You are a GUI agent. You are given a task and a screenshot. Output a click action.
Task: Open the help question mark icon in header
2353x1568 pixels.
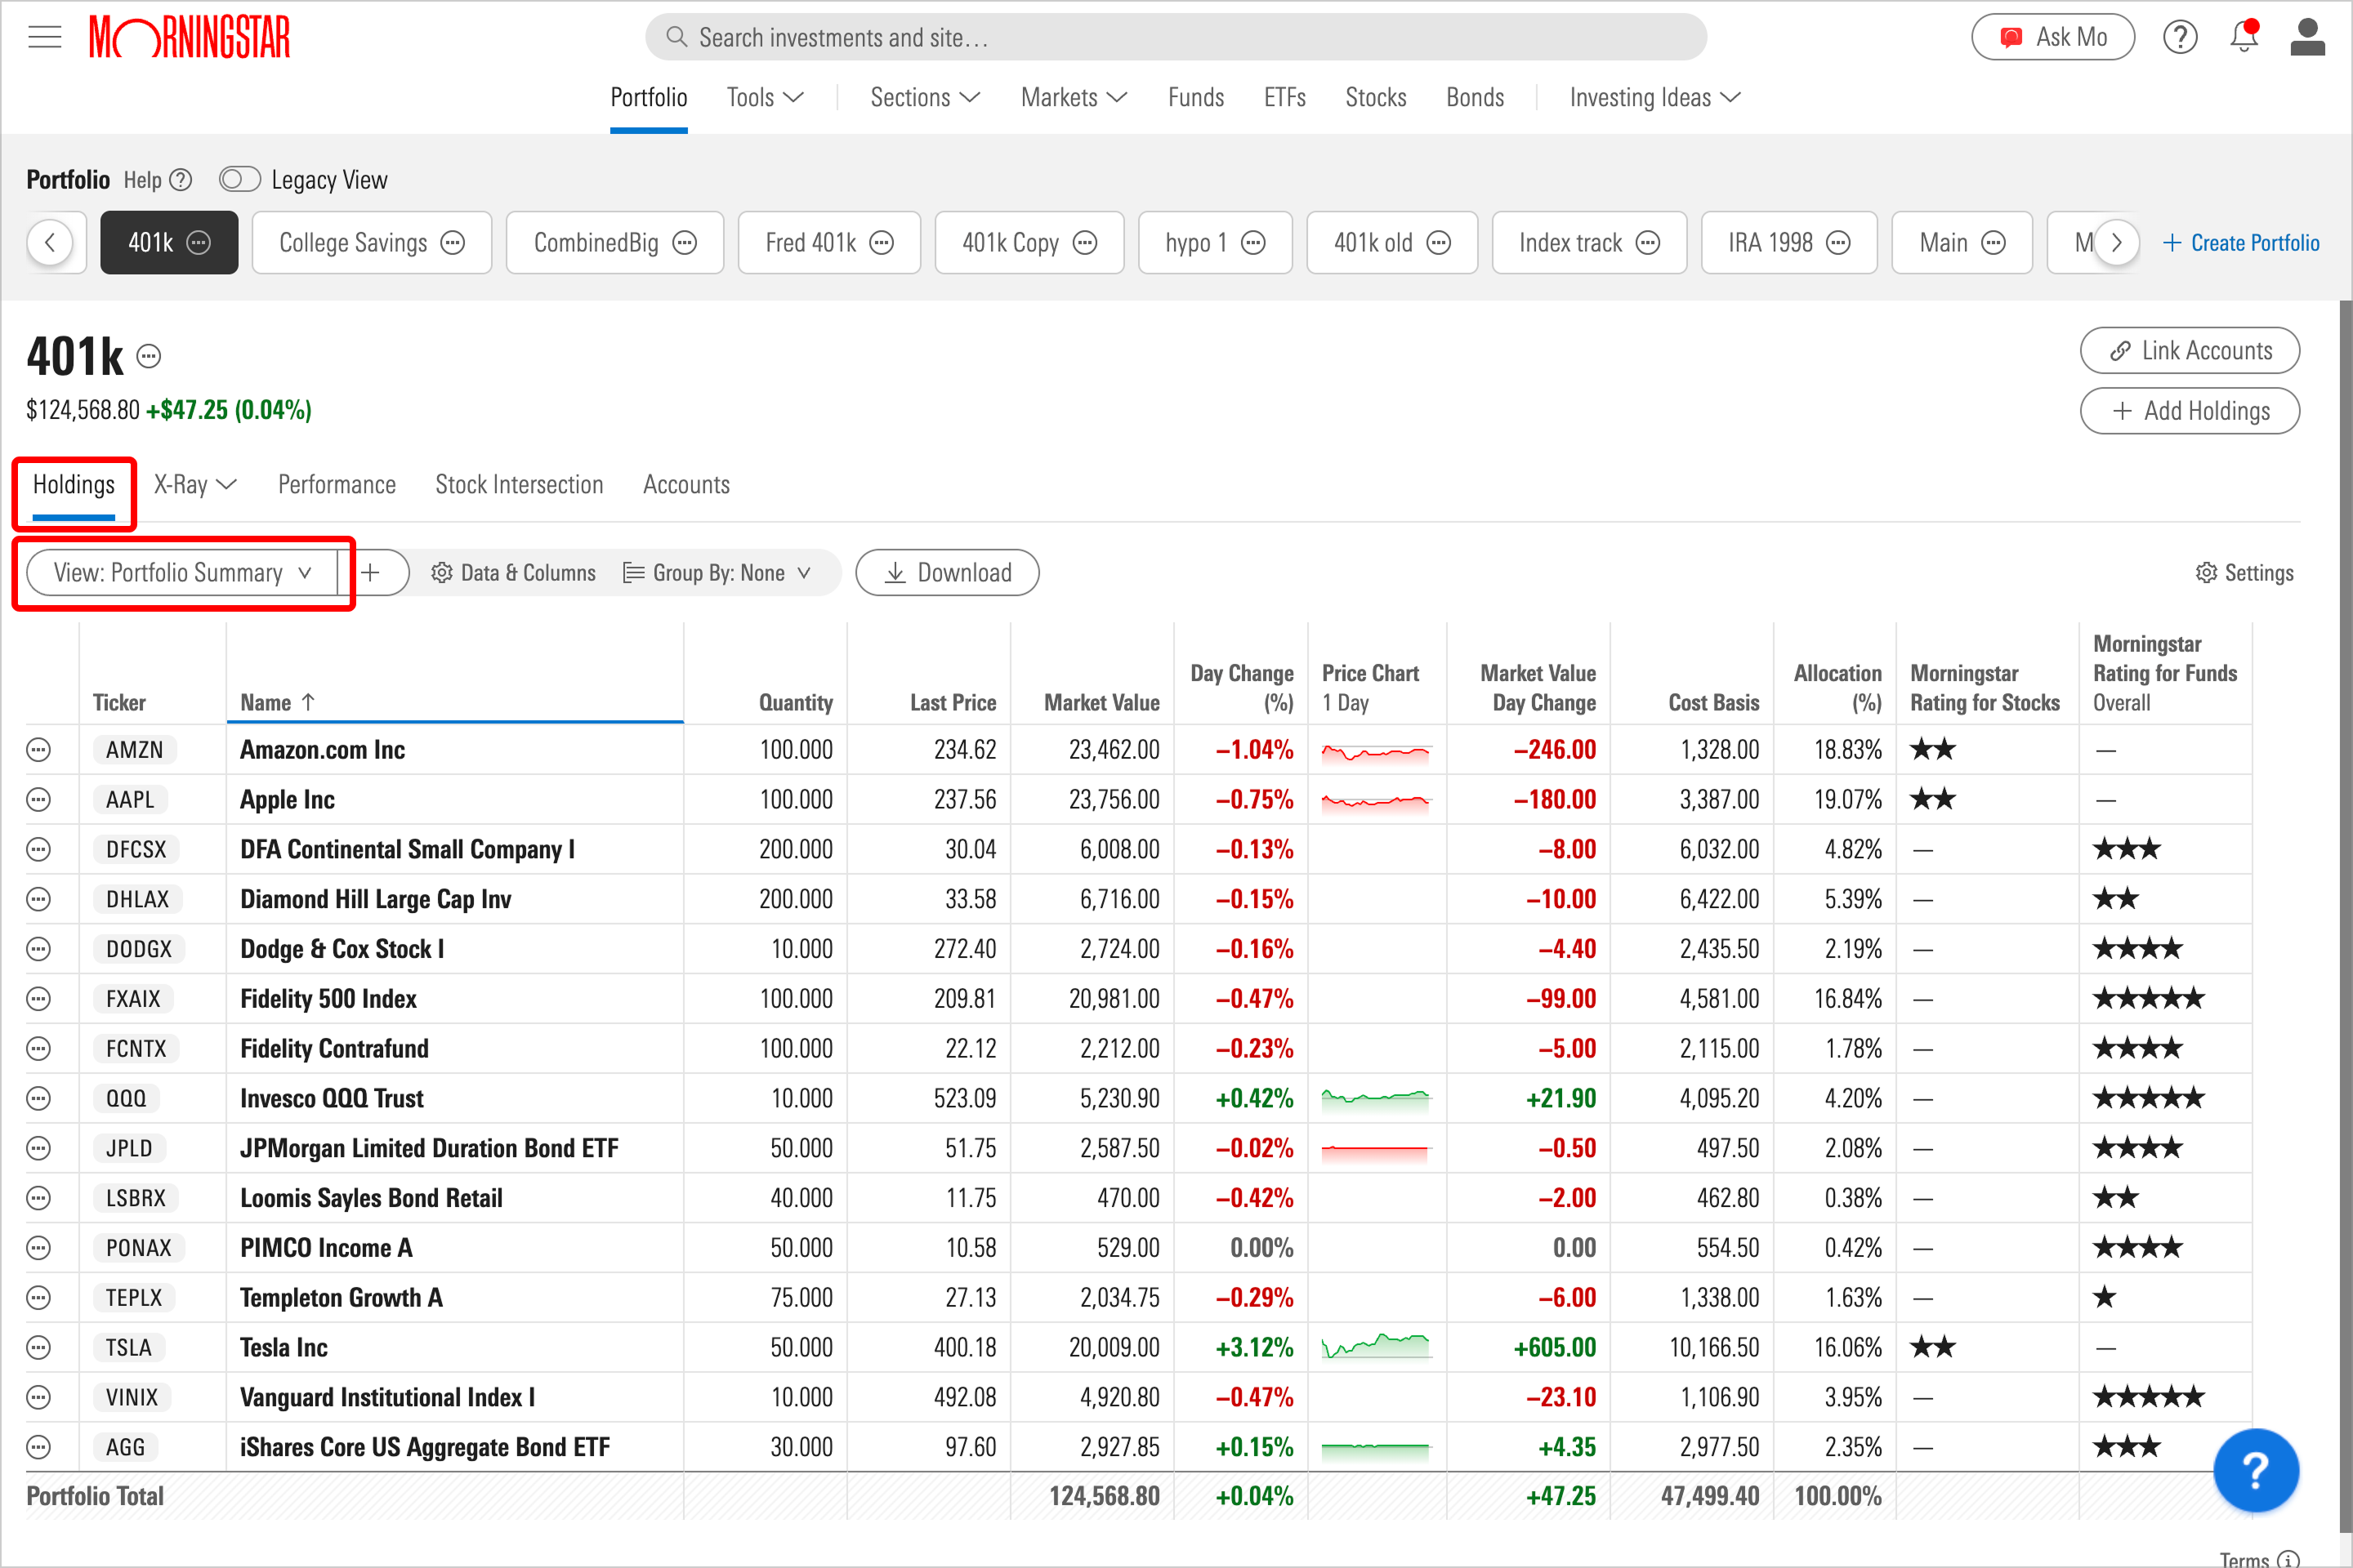[x=2180, y=37]
